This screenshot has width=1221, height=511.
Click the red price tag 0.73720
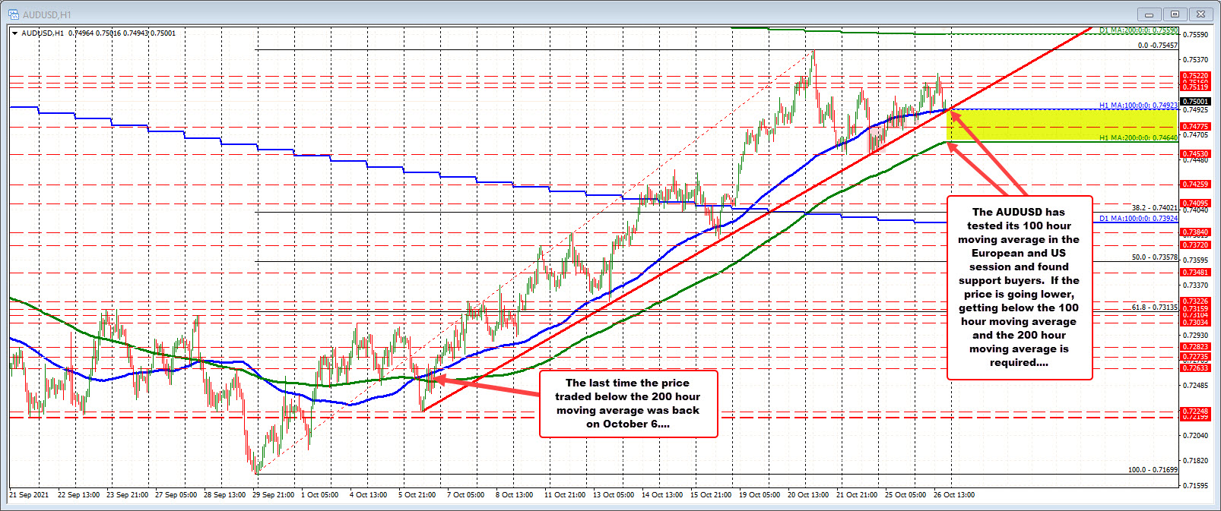(x=1195, y=245)
